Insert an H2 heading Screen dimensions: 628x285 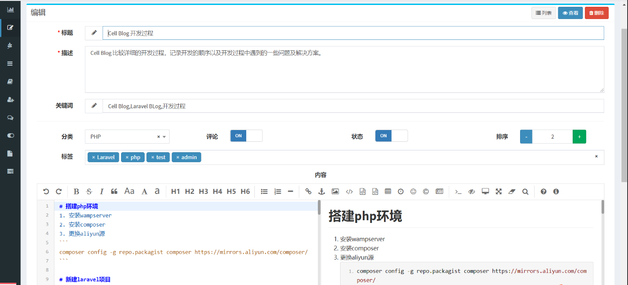click(x=190, y=192)
